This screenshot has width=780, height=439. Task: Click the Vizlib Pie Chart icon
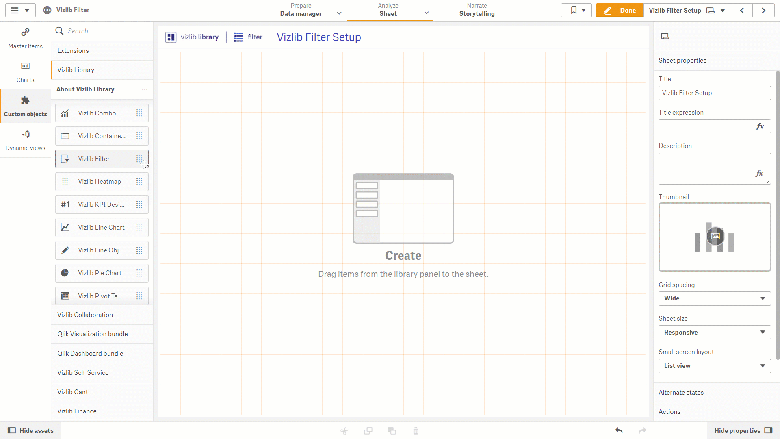tap(65, 273)
